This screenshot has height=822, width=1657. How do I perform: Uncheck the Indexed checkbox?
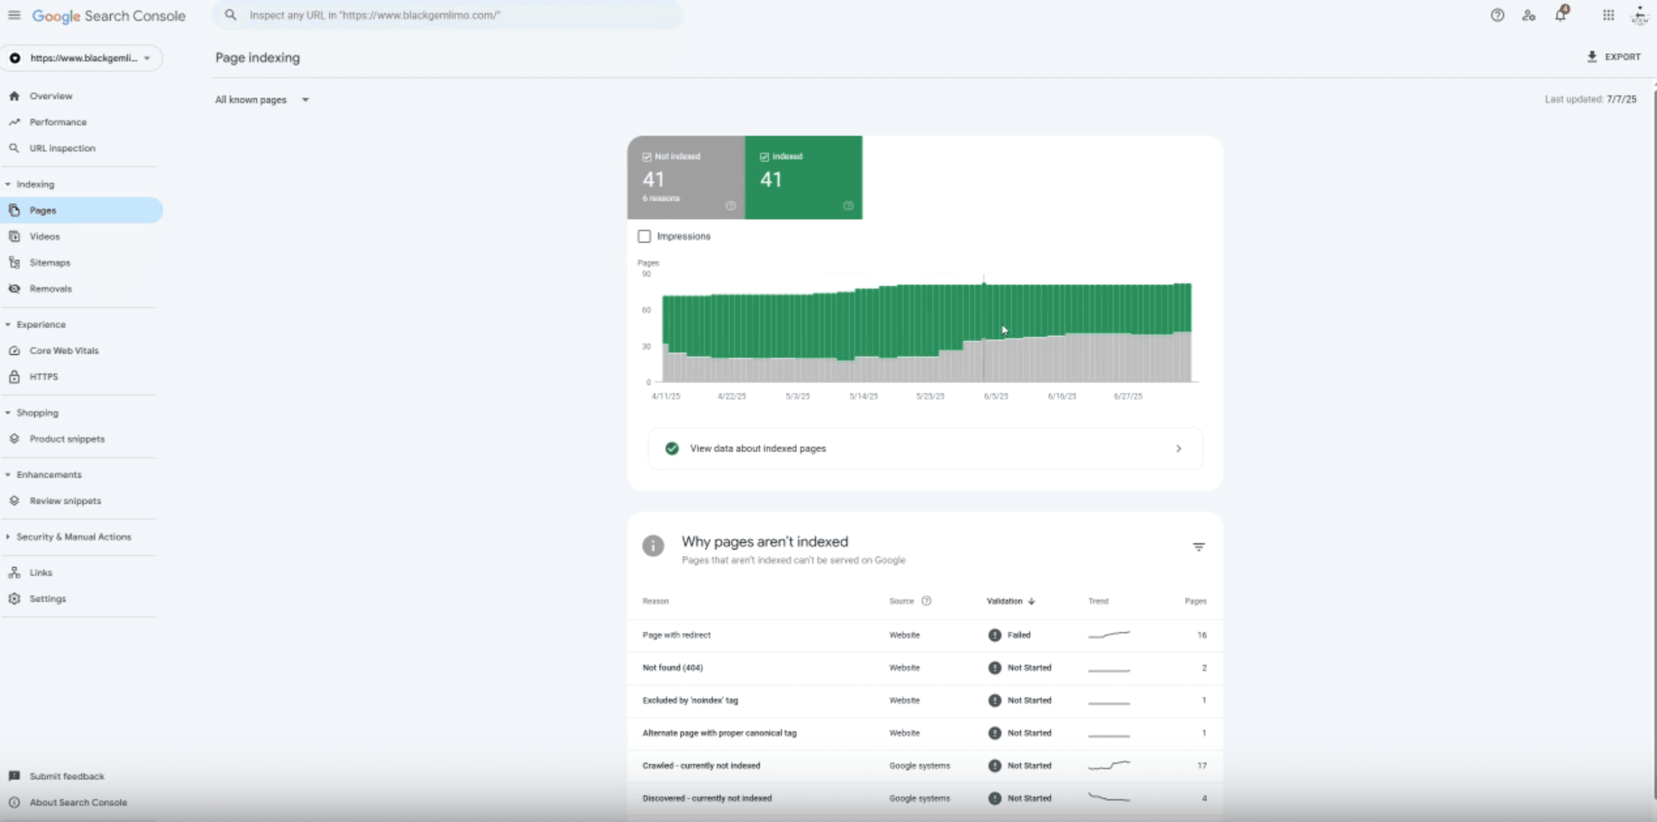[765, 157]
